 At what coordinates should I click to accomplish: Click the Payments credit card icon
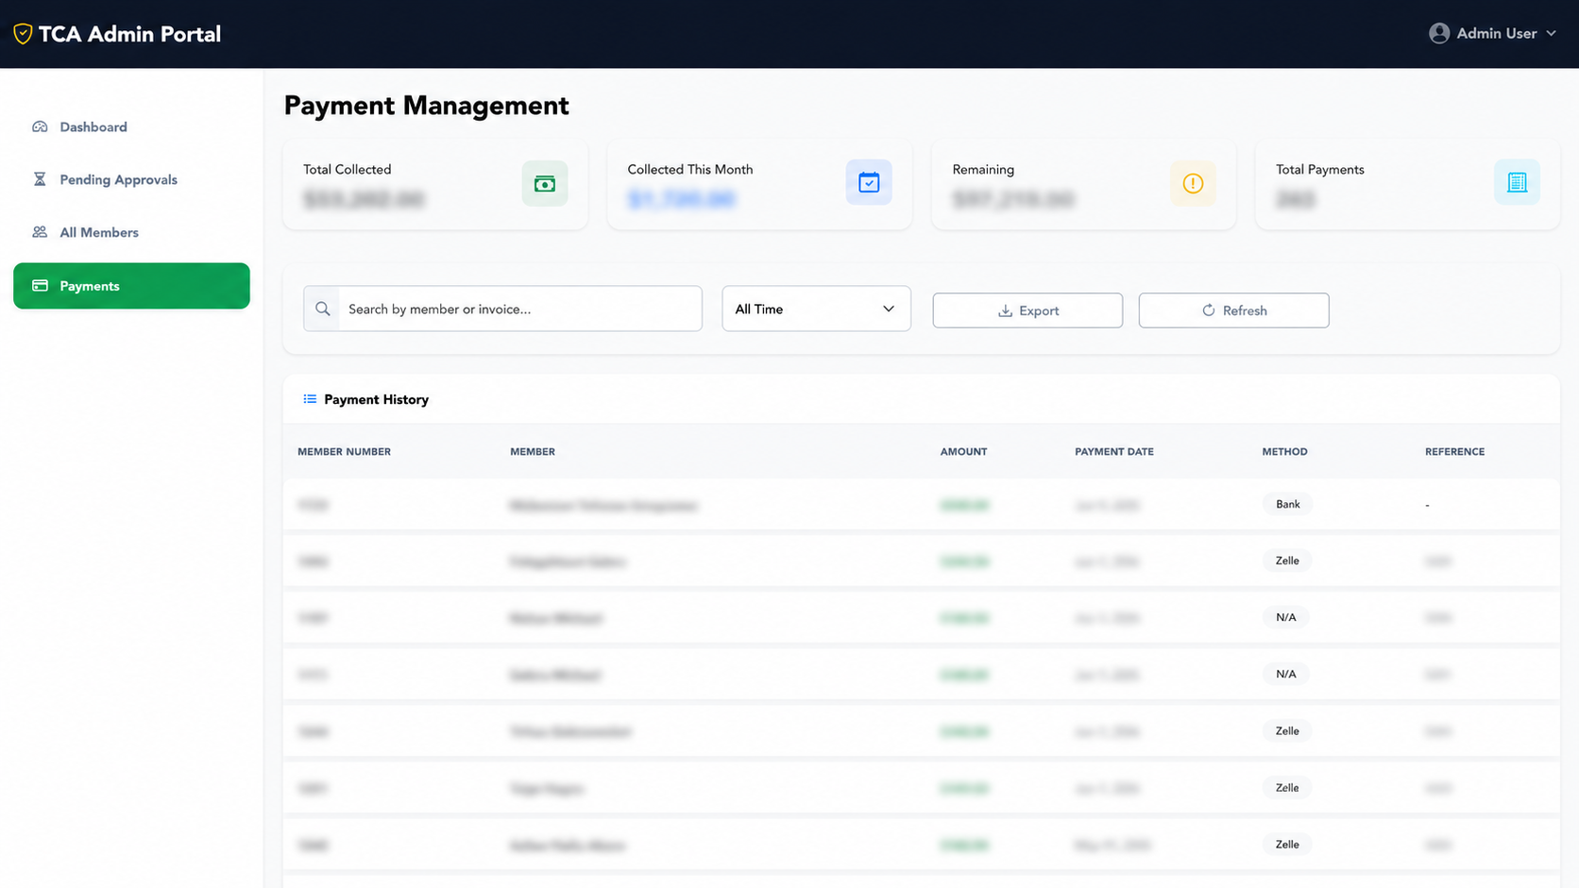(x=40, y=286)
